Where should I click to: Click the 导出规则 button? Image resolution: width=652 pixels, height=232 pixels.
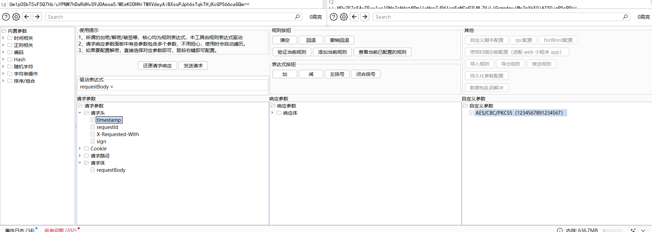coord(511,64)
